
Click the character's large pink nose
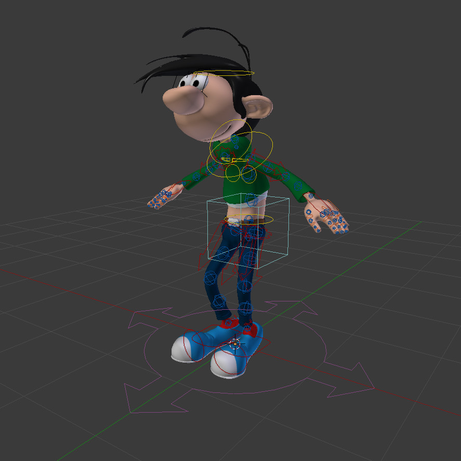(x=183, y=101)
